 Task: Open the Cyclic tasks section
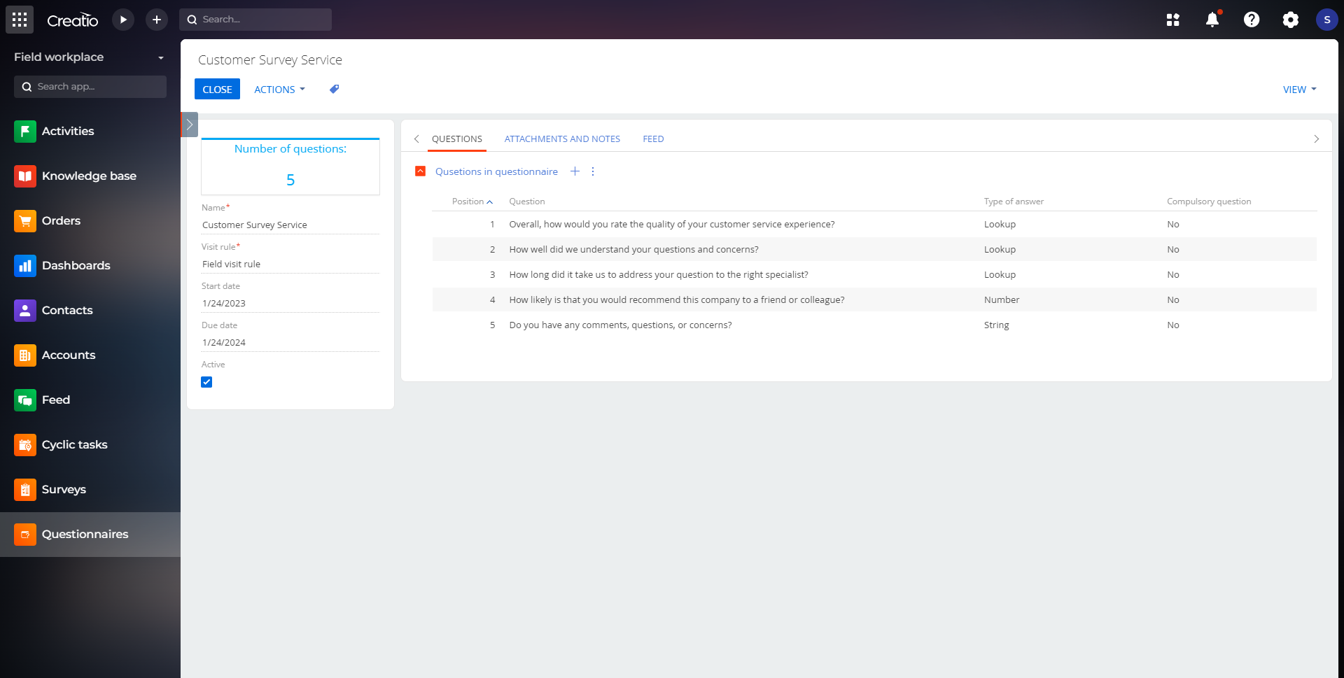point(74,444)
